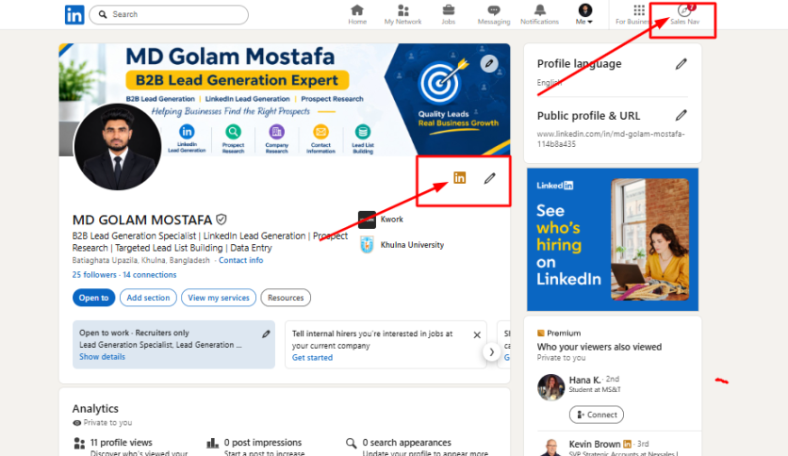Expand the Me dropdown menu

click(x=584, y=14)
